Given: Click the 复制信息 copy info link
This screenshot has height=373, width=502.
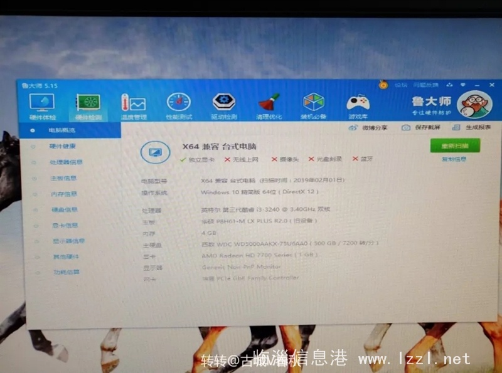Looking at the screenshot, I should (454, 159).
